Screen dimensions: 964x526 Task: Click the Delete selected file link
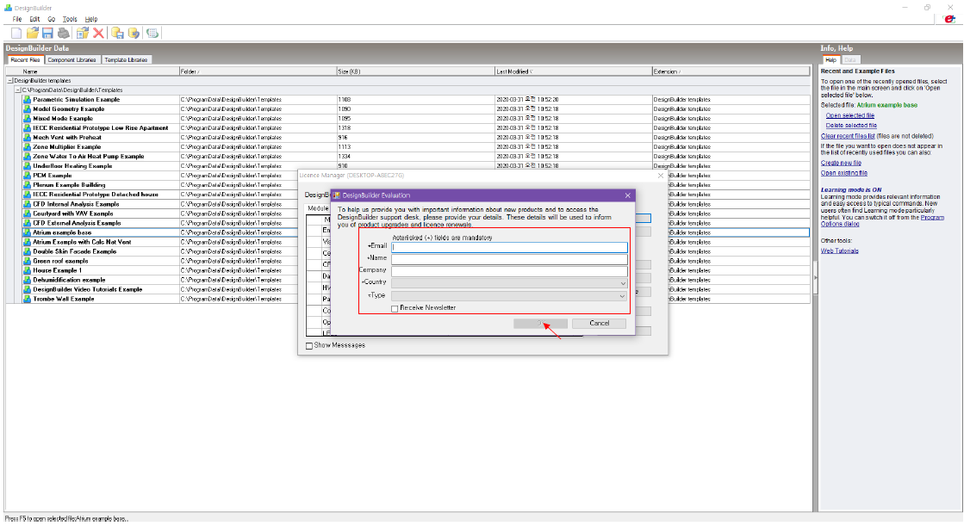pyautogui.click(x=851, y=126)
